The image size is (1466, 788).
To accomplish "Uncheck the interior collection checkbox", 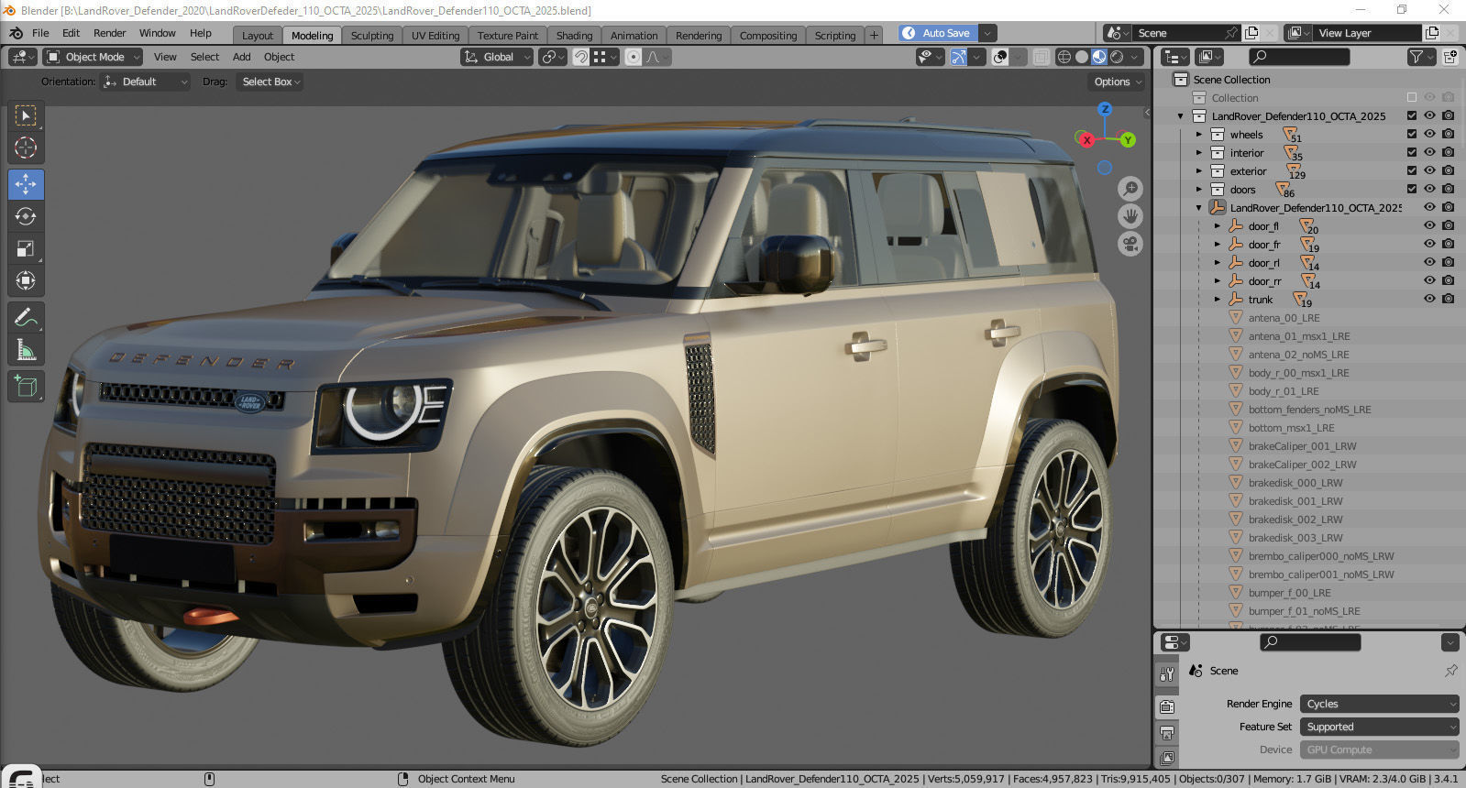I will pos(1412,152).
